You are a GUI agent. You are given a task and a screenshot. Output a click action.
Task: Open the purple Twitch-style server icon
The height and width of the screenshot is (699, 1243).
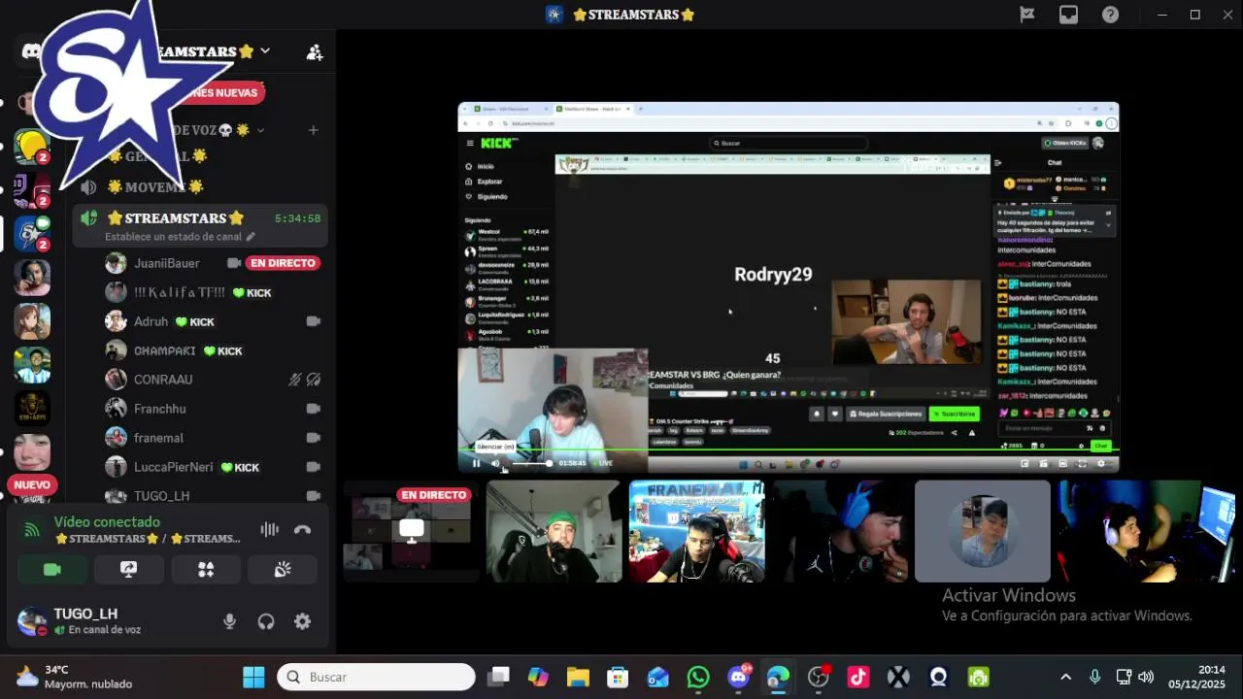tap(32, 190)
